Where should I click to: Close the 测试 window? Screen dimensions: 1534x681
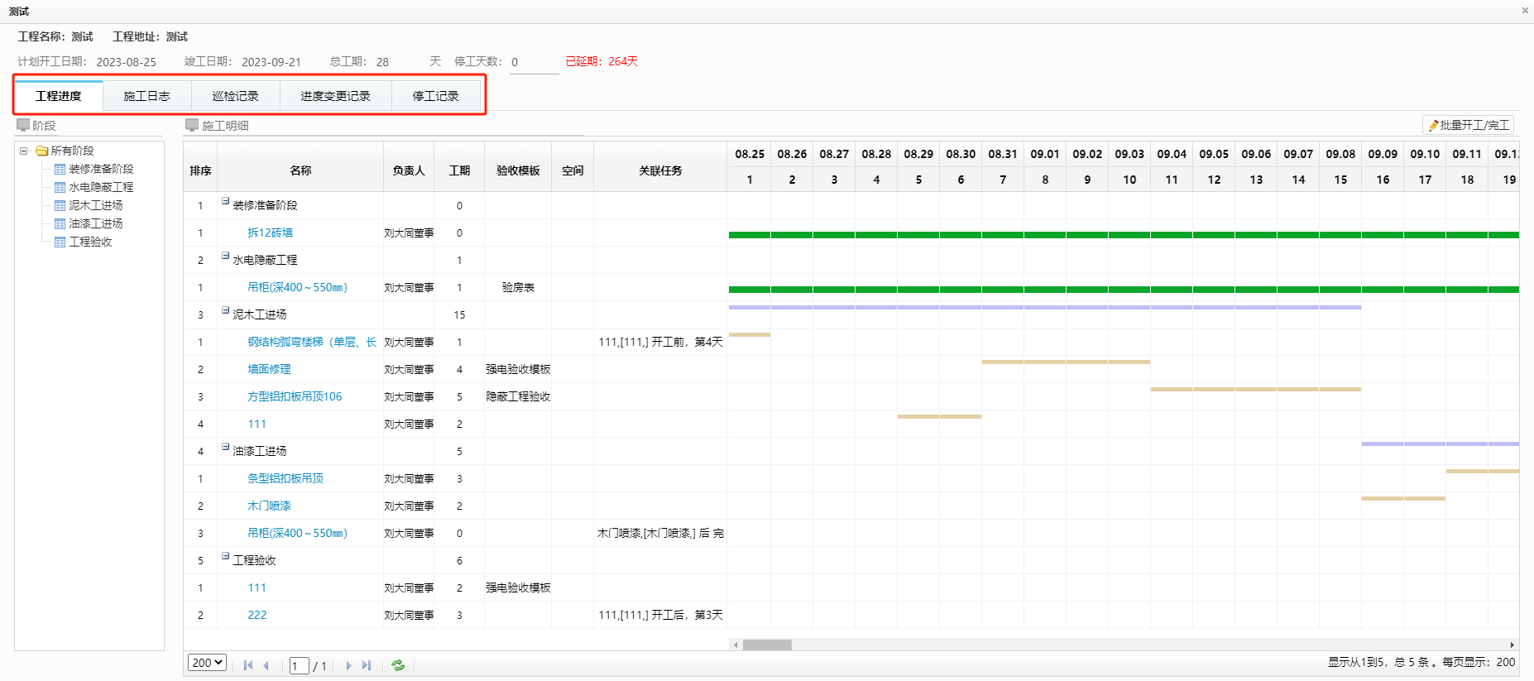tap(1525, 11)
